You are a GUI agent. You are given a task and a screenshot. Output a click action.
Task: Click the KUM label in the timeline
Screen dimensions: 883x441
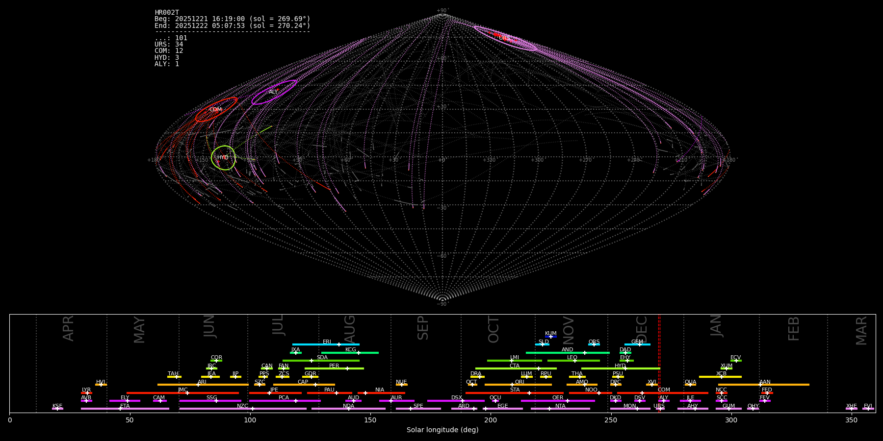pos(551,334)
